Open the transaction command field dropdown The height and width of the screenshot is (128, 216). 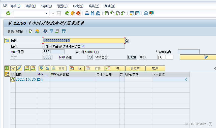coord(47,13)
